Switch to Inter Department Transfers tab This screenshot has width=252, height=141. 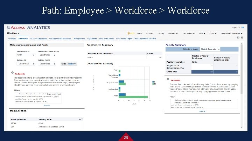145,39
